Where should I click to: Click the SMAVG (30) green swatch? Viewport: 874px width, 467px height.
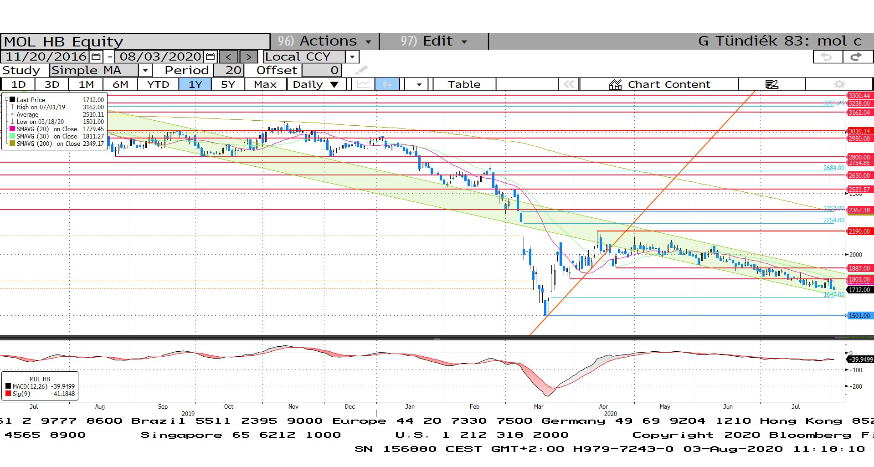coord(12,136)
